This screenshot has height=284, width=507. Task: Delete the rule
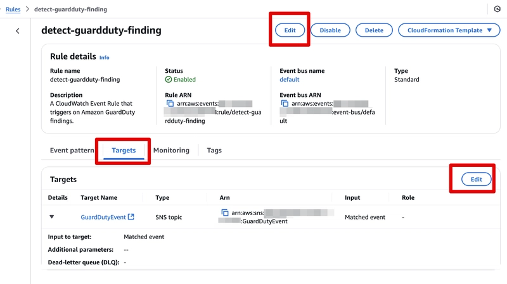(x=374, y=30)
